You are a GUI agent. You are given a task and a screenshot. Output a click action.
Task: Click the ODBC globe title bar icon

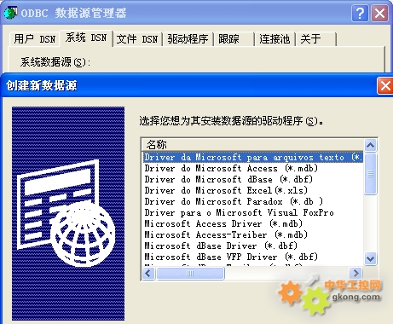tap(11, 13)
